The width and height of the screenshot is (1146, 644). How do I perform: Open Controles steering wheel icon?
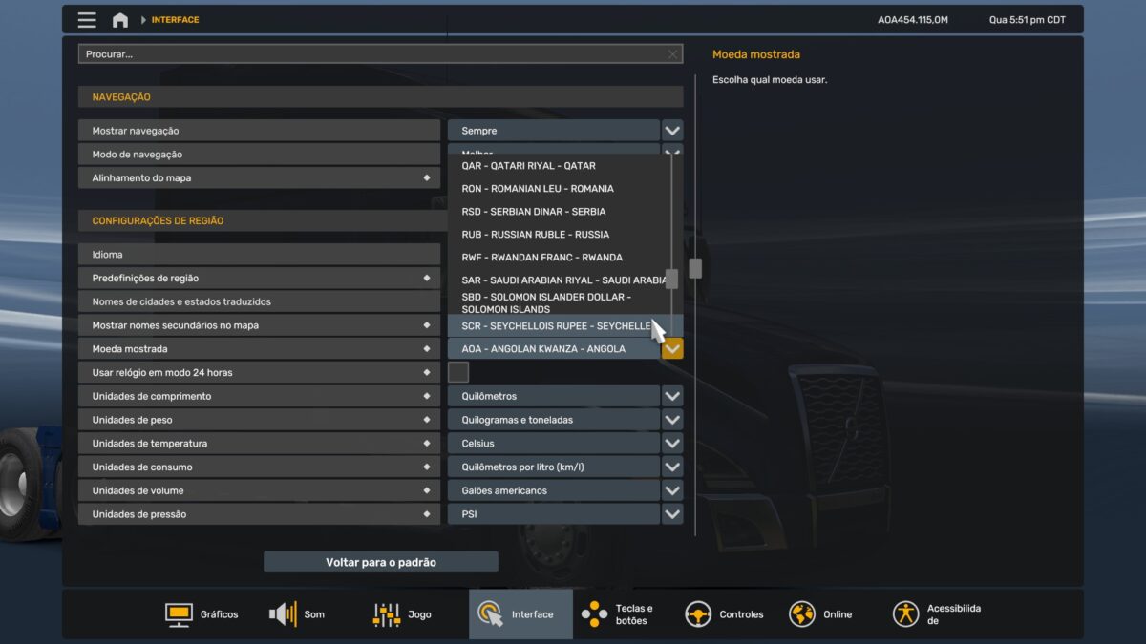698,614
